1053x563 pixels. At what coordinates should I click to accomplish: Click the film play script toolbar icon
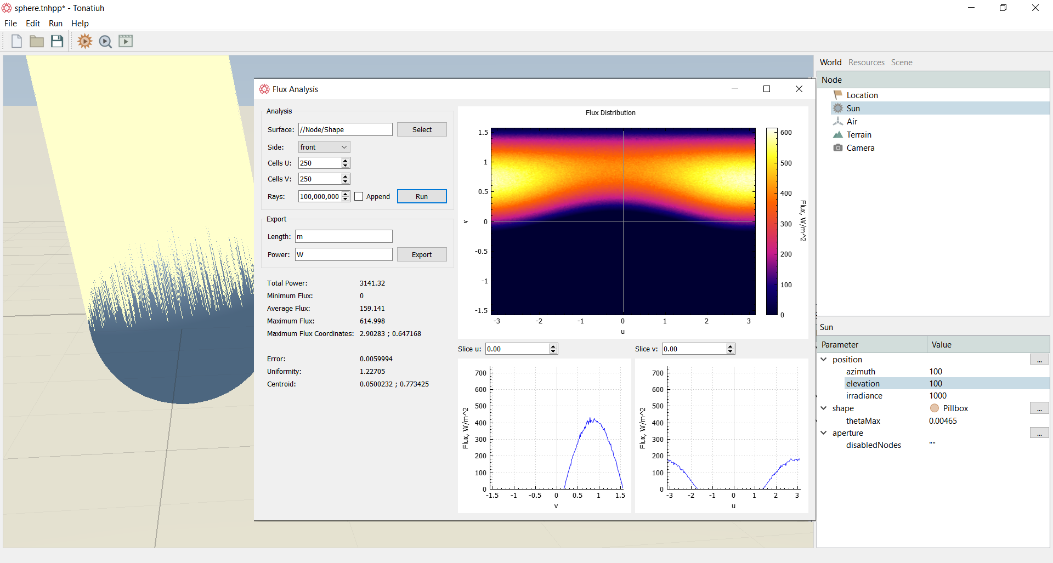coord(126,41)
